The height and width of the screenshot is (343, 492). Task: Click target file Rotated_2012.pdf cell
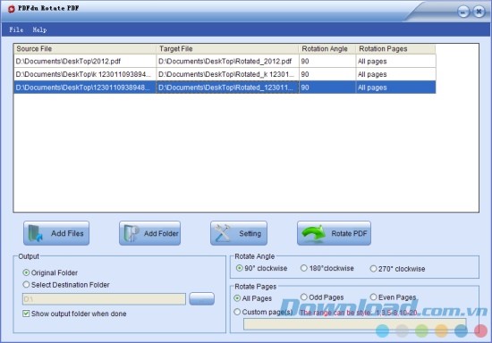click(227, 61)
